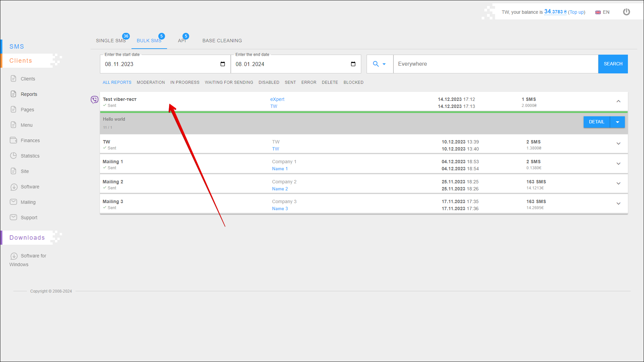
Task: Switch to the BASE CLEANING tab
Action: tap(222, 41)
